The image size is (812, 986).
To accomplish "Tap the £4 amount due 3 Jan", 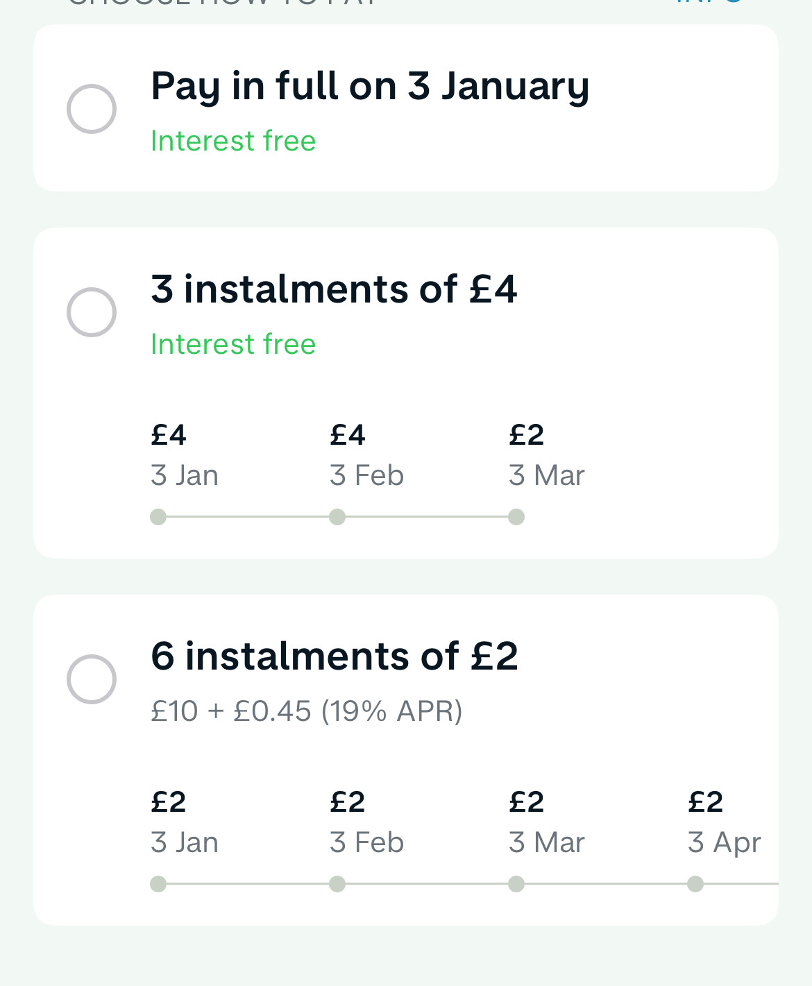I will click(x=169, y=435).
